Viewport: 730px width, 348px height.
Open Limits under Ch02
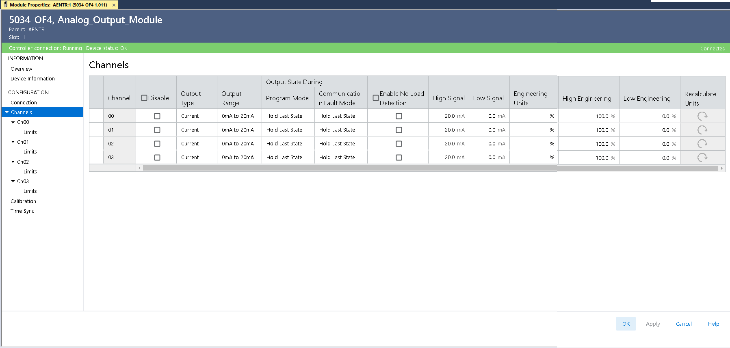tap(30, 172)
